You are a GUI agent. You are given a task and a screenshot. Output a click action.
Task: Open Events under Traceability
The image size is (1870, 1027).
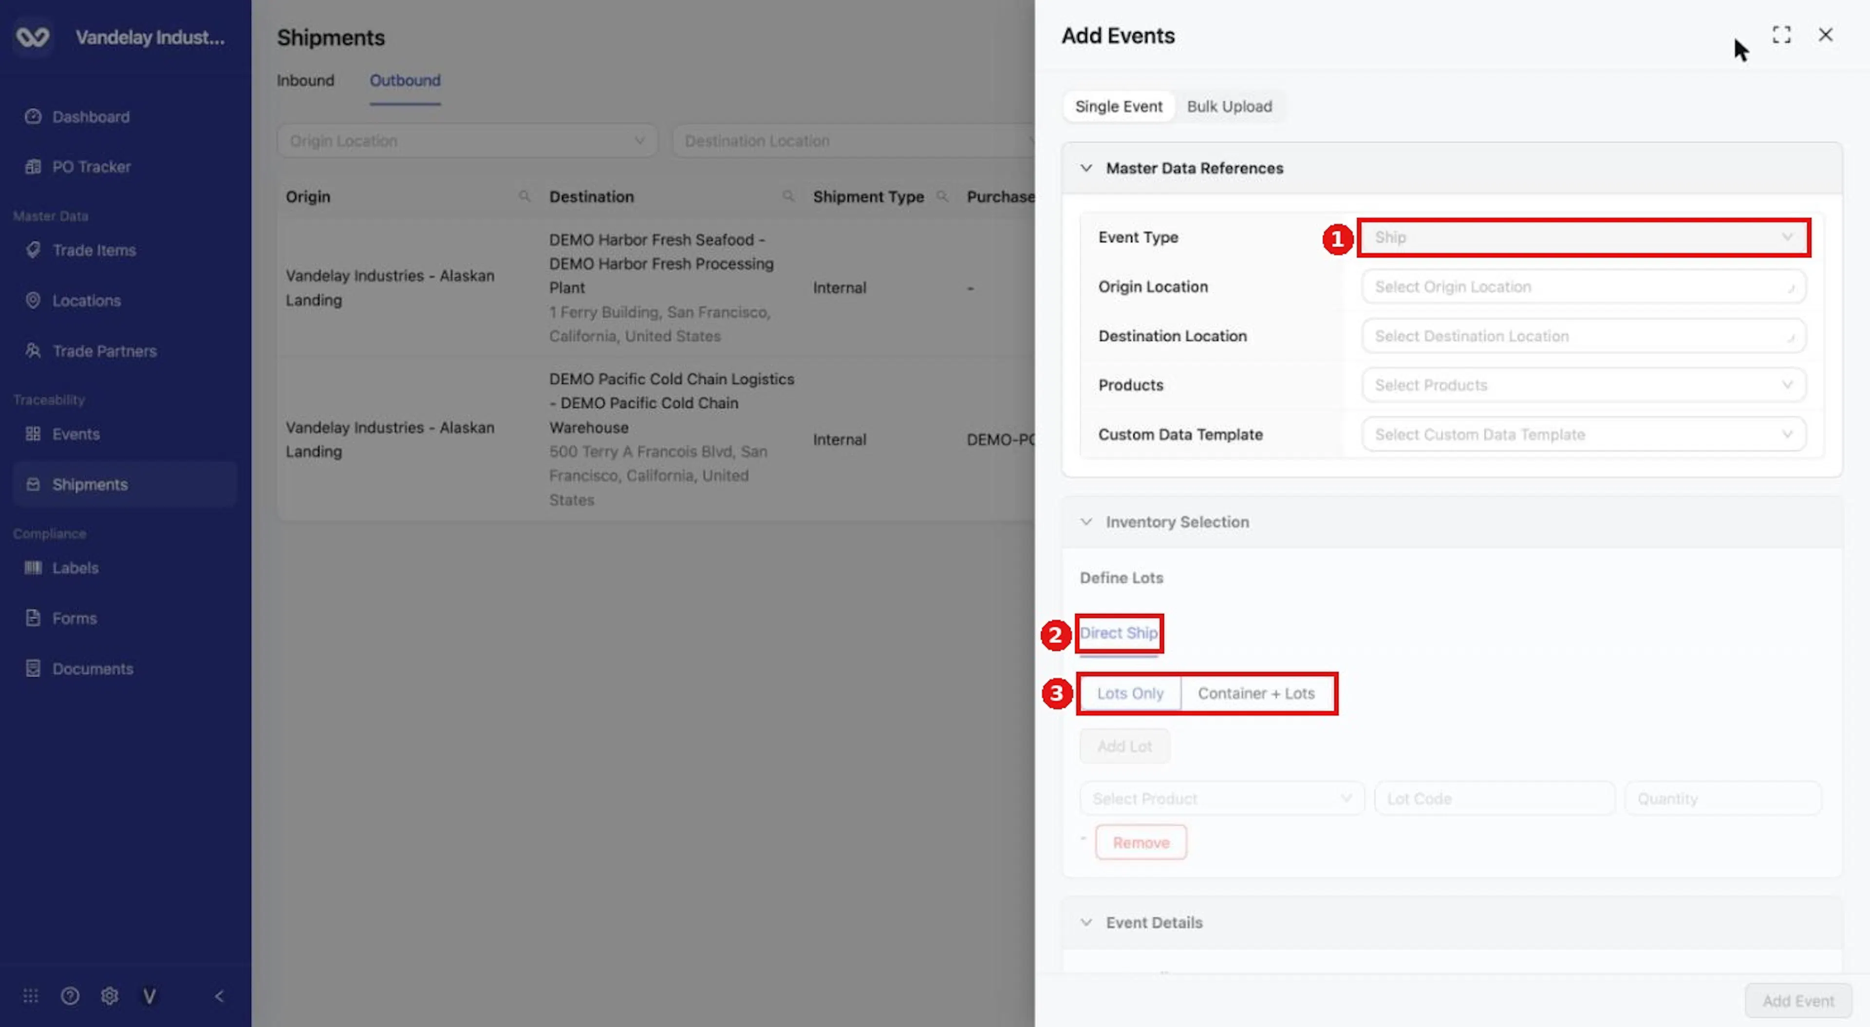(x=75, y=434)
